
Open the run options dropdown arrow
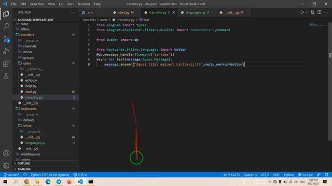pyautogui.click(x=307, y=12)
